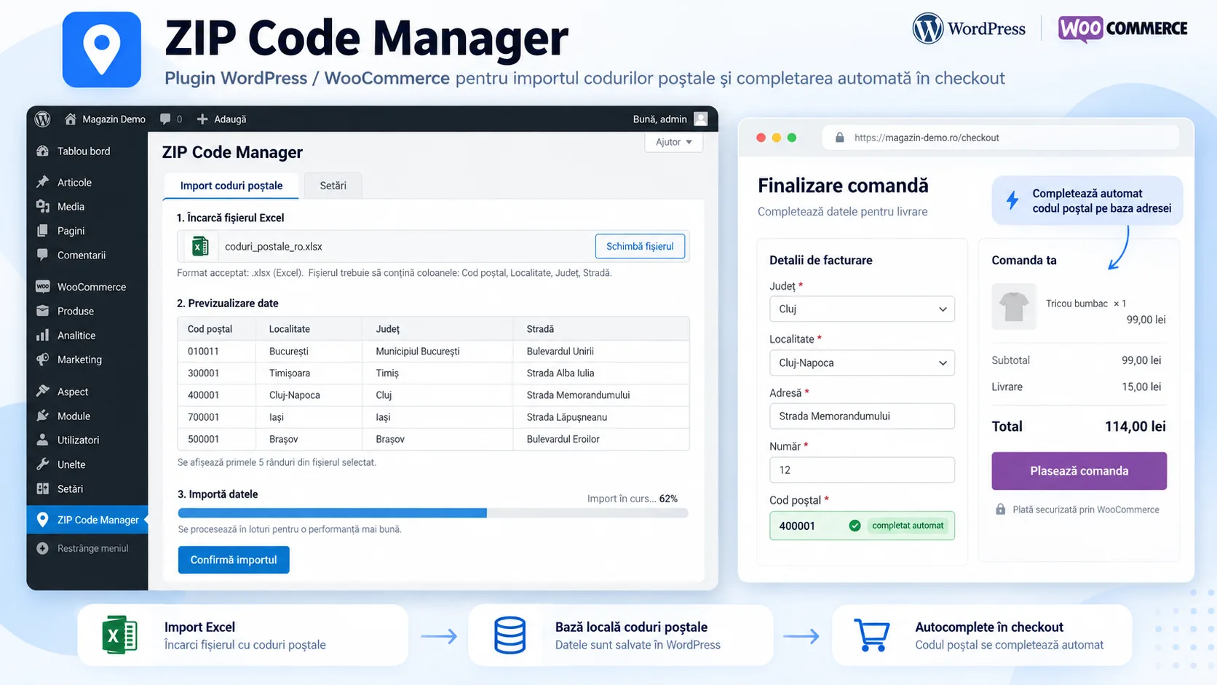Click the Import Excel feature icon
Image resolution: width=1217 pixels, height=685 pixels.
click(x=120, y=635)
